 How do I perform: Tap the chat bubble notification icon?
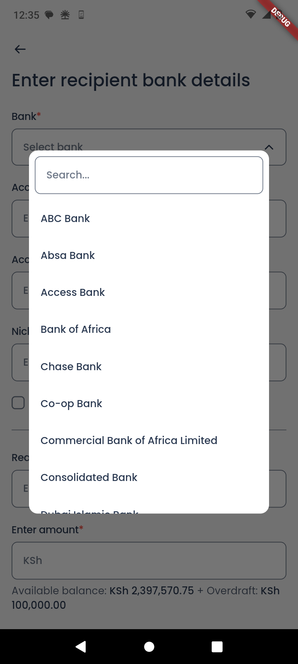tap(49, 15)
